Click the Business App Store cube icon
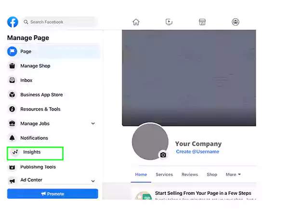The image size is (289, 217). pos(12,95)
